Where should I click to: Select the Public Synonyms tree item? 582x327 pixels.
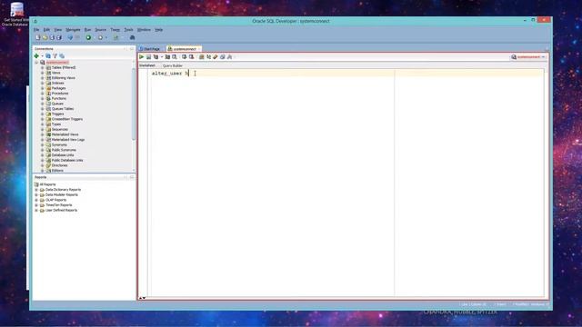coord(64,150)
